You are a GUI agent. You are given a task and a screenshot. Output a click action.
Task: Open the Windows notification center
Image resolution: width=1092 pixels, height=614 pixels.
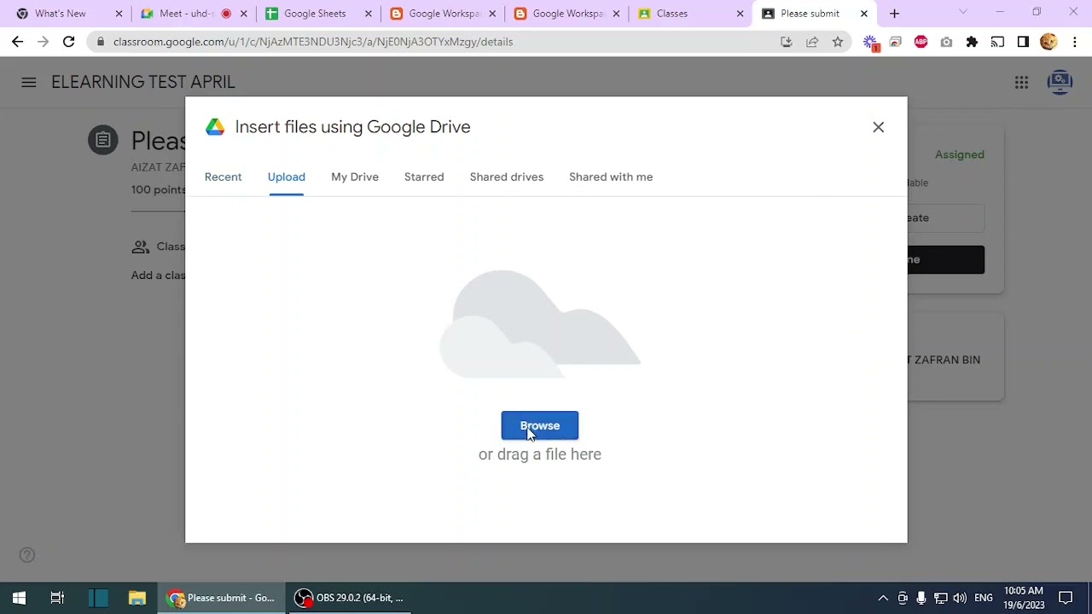(1066, 598)
